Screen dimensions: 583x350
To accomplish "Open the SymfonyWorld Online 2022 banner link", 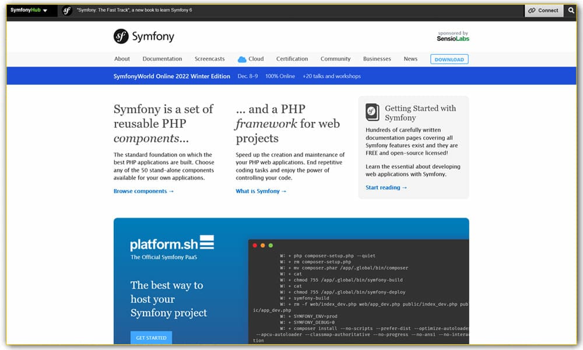I will point(171,76).
